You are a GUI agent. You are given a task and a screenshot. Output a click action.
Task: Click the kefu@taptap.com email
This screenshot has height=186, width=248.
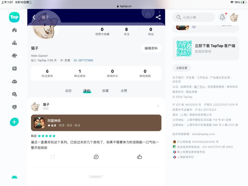click(204, 134)
